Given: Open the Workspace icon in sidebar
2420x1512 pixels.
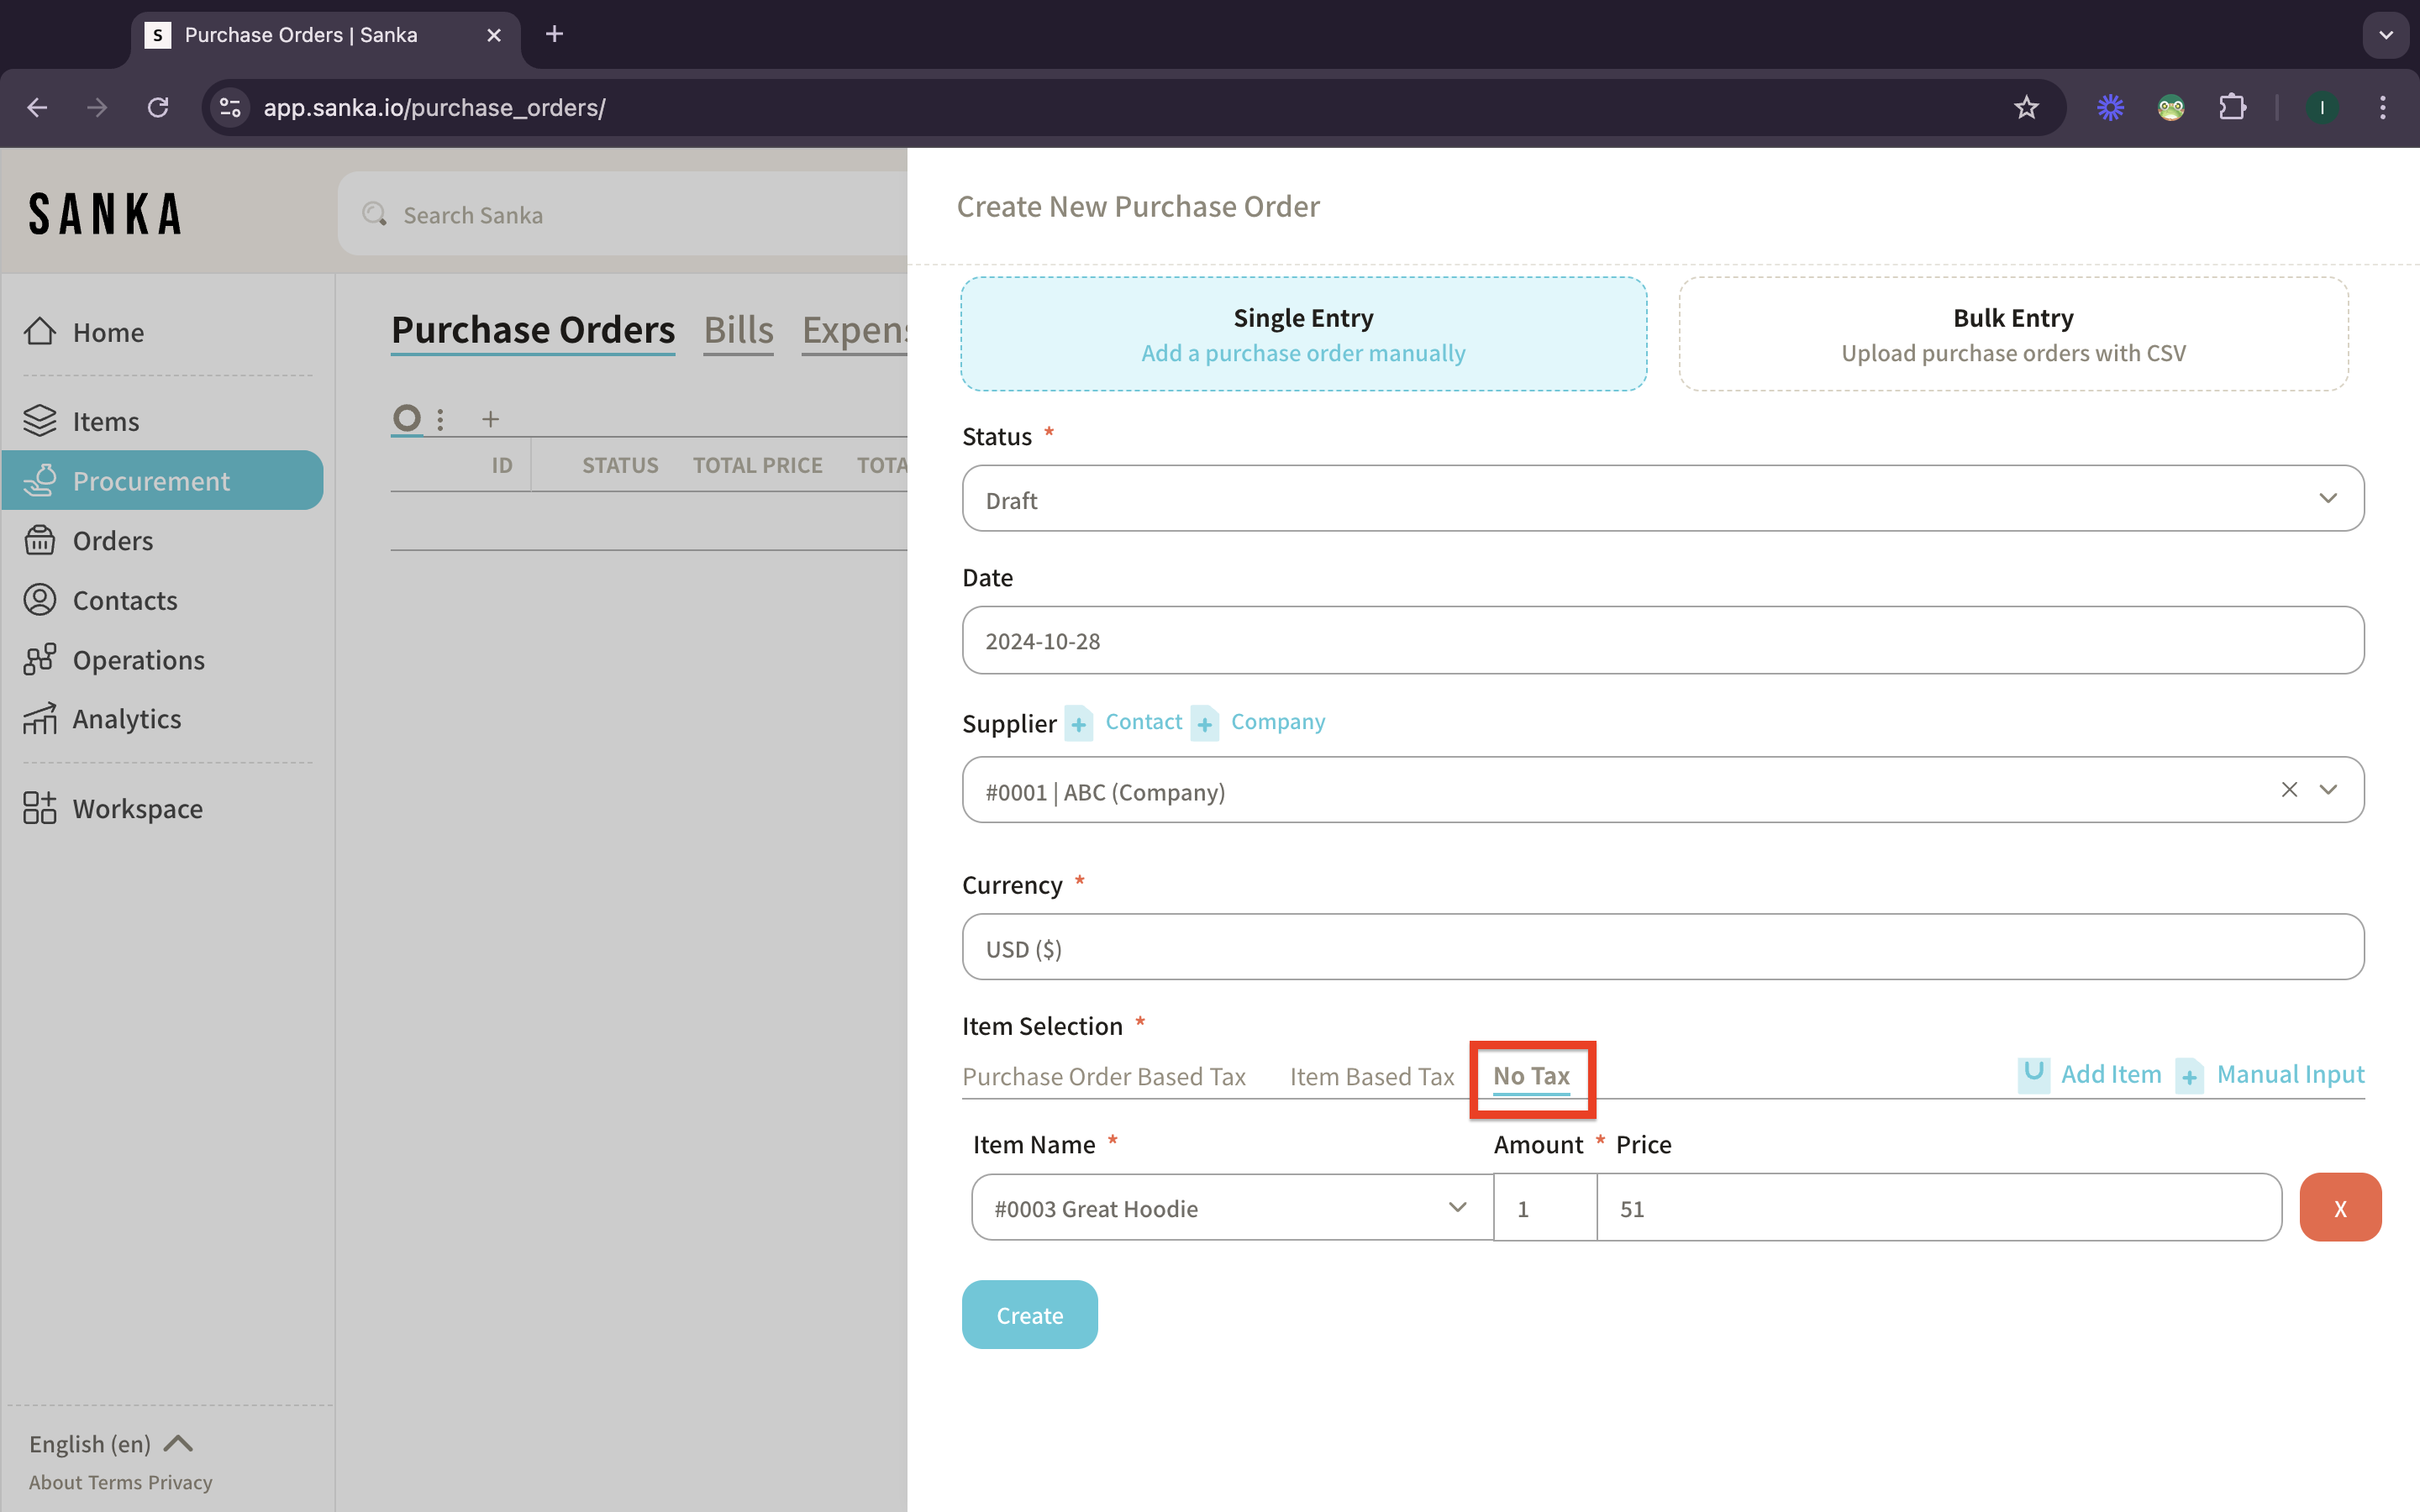Looking at the screenshot, I should point(40,808).
